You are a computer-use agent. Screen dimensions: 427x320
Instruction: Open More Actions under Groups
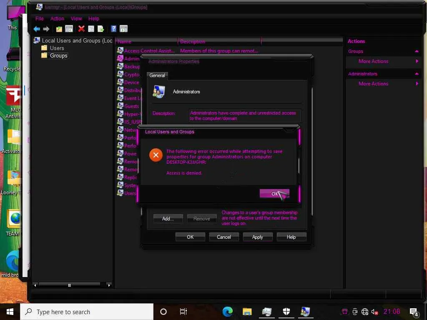click(373, 61)
